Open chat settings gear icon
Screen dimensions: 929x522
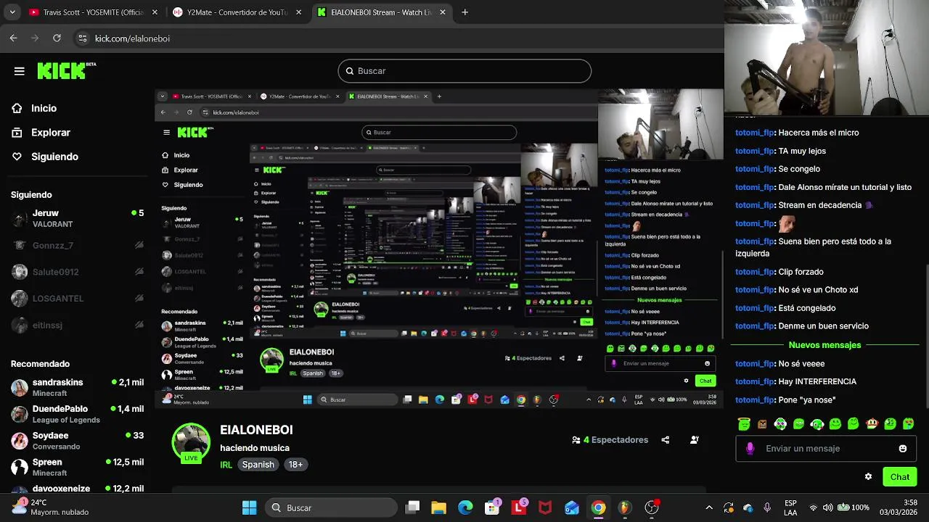tap(868, 477)
